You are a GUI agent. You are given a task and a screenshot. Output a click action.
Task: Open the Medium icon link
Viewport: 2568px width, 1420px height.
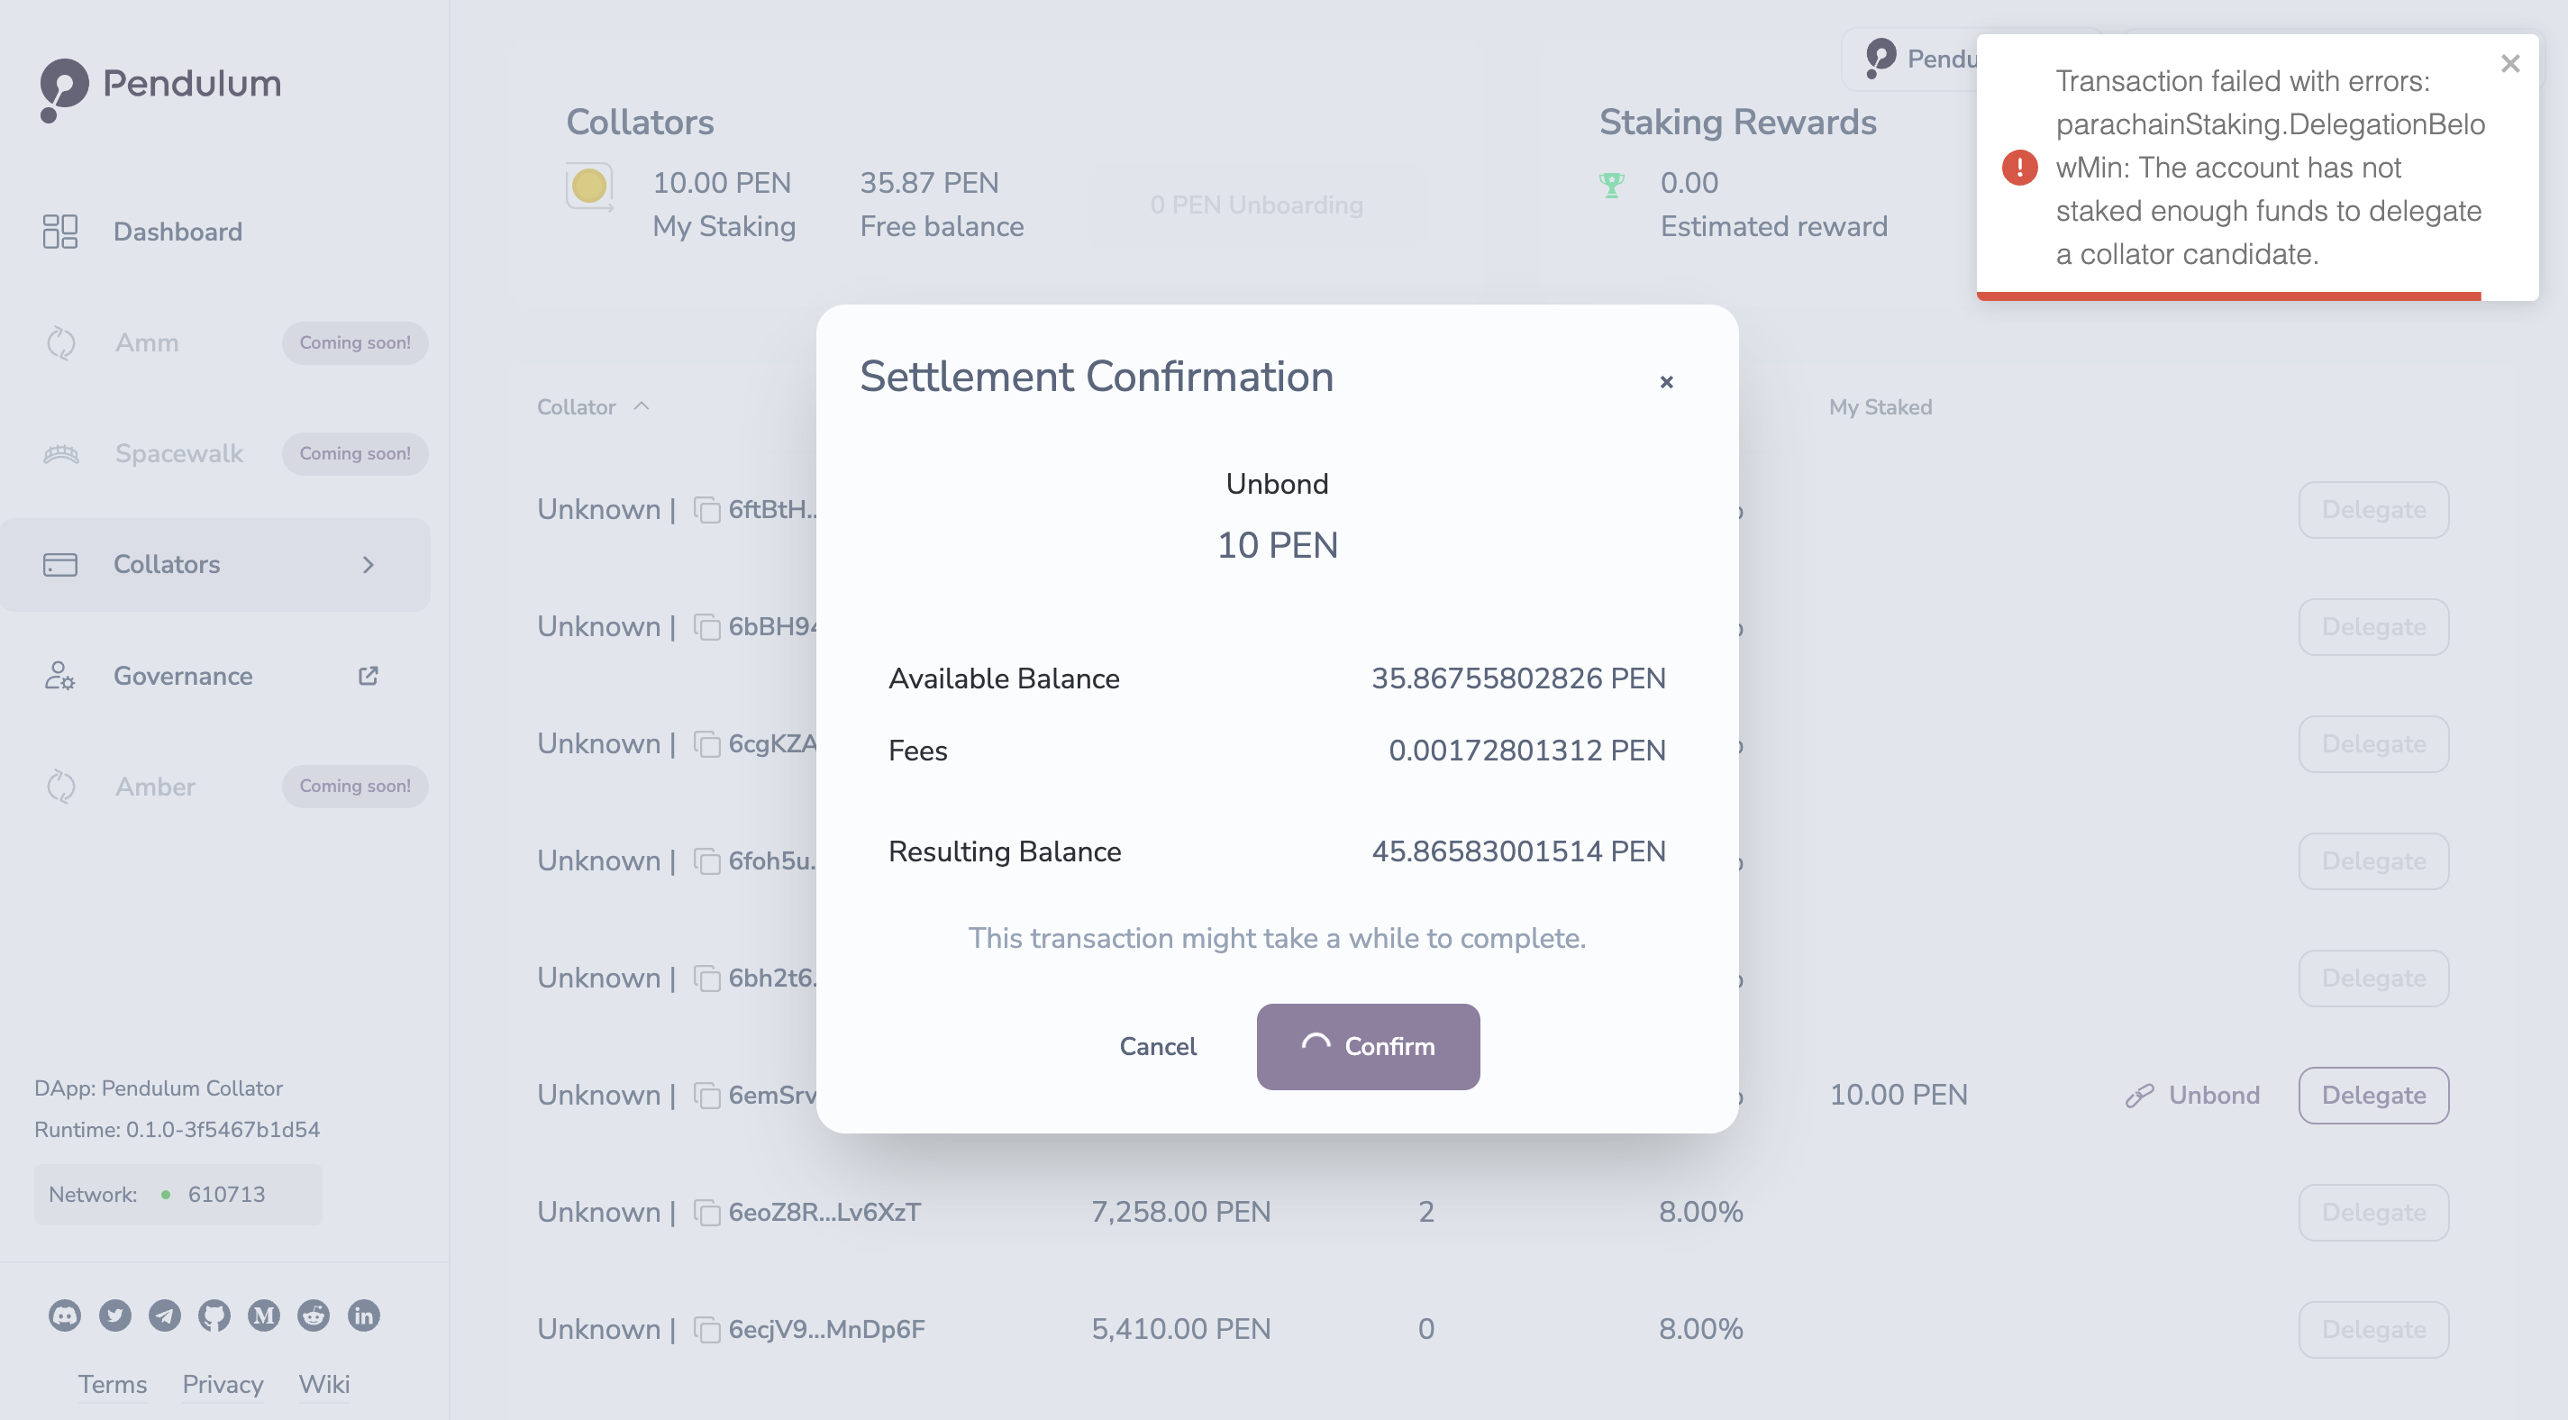tap(264, 1315)
